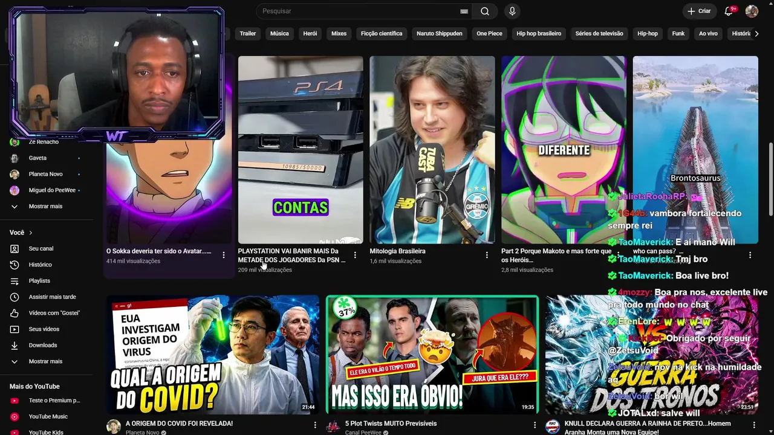Open the Gaveta channel avatar
The width and height of the screenshot is (774, 435).
15,158
